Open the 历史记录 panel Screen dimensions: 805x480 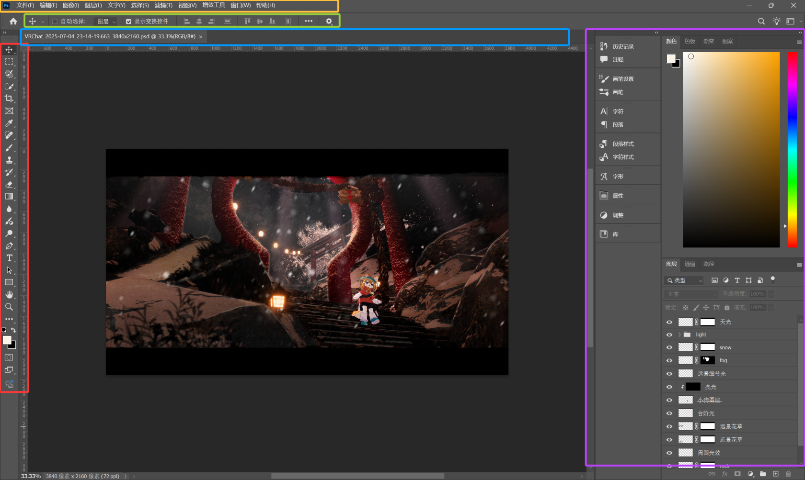[x=623, y=46]
